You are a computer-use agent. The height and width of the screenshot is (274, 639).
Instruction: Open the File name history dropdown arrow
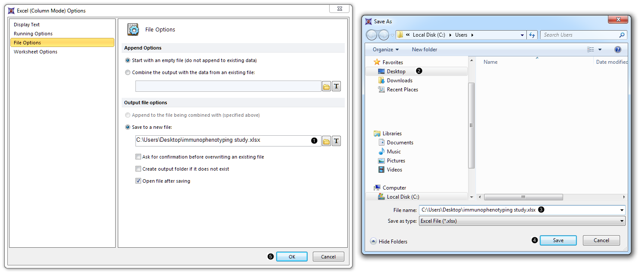(622, 210)
